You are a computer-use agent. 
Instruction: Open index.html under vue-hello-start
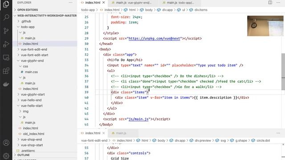point(30,128)
